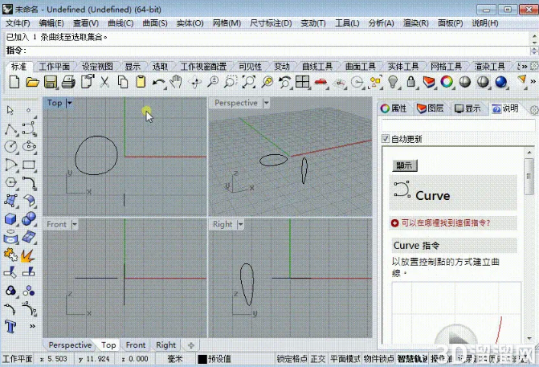Click the Open file folder icon
Viewport: 539px width, 367px height.
(x=33, y=82)
